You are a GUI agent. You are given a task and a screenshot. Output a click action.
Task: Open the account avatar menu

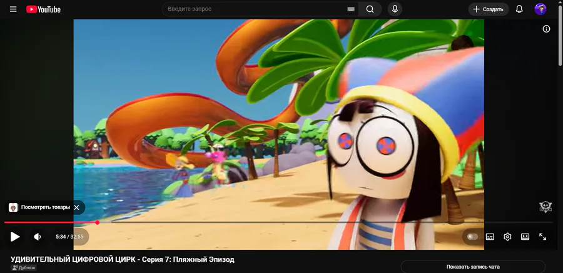point(540,9)
